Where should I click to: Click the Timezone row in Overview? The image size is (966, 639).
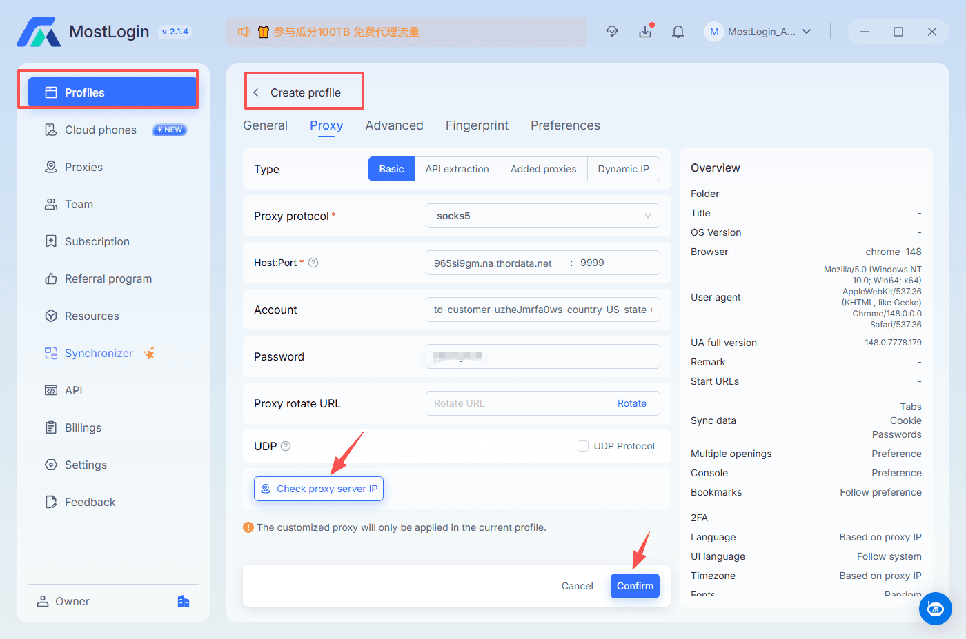tap(806, 576)
